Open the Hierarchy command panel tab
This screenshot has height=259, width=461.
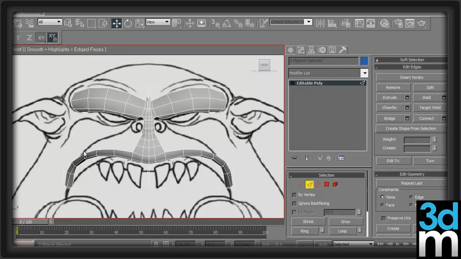click(312, 50)
